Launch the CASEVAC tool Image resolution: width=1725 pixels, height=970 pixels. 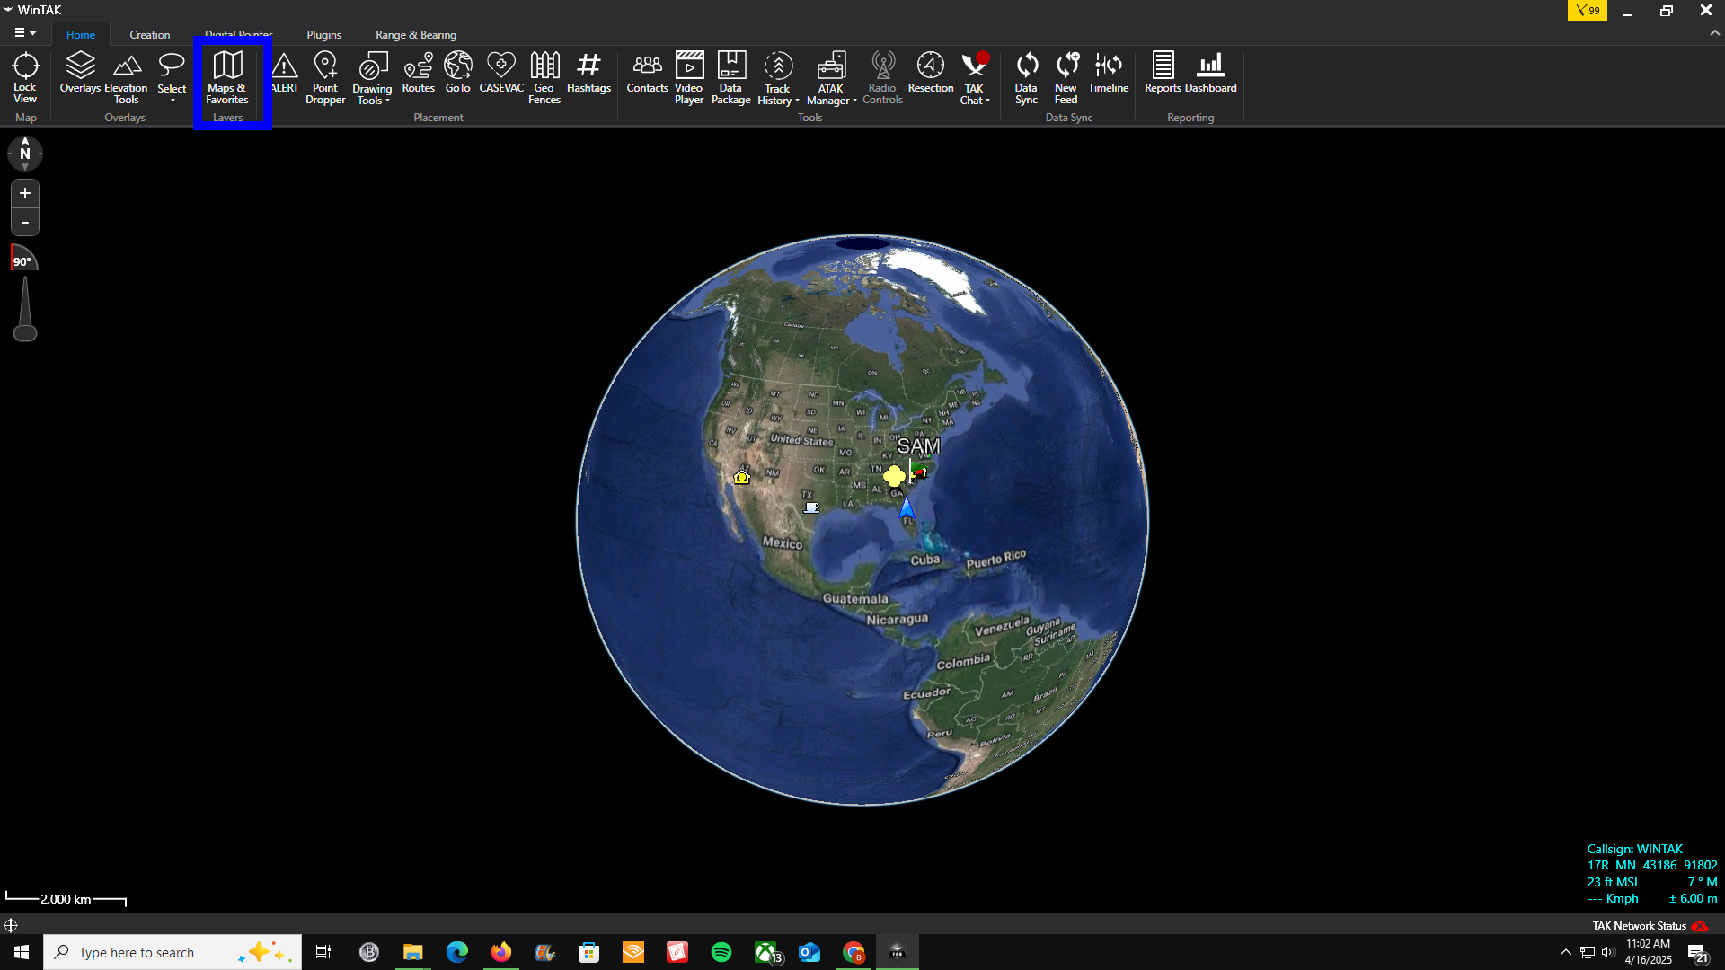tap(501, 72)
